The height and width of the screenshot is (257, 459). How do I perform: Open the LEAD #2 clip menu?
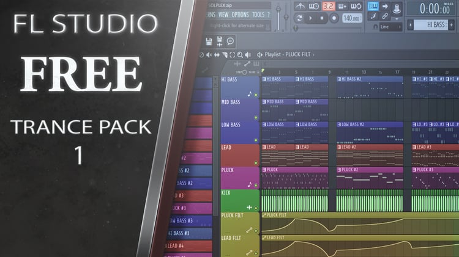[x=339, y=147]
